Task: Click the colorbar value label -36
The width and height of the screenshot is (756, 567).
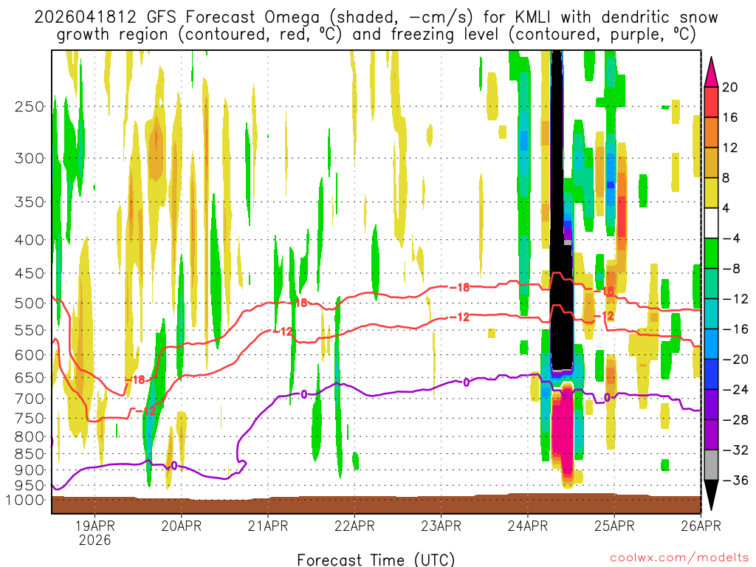Action: tap(735, 480)
